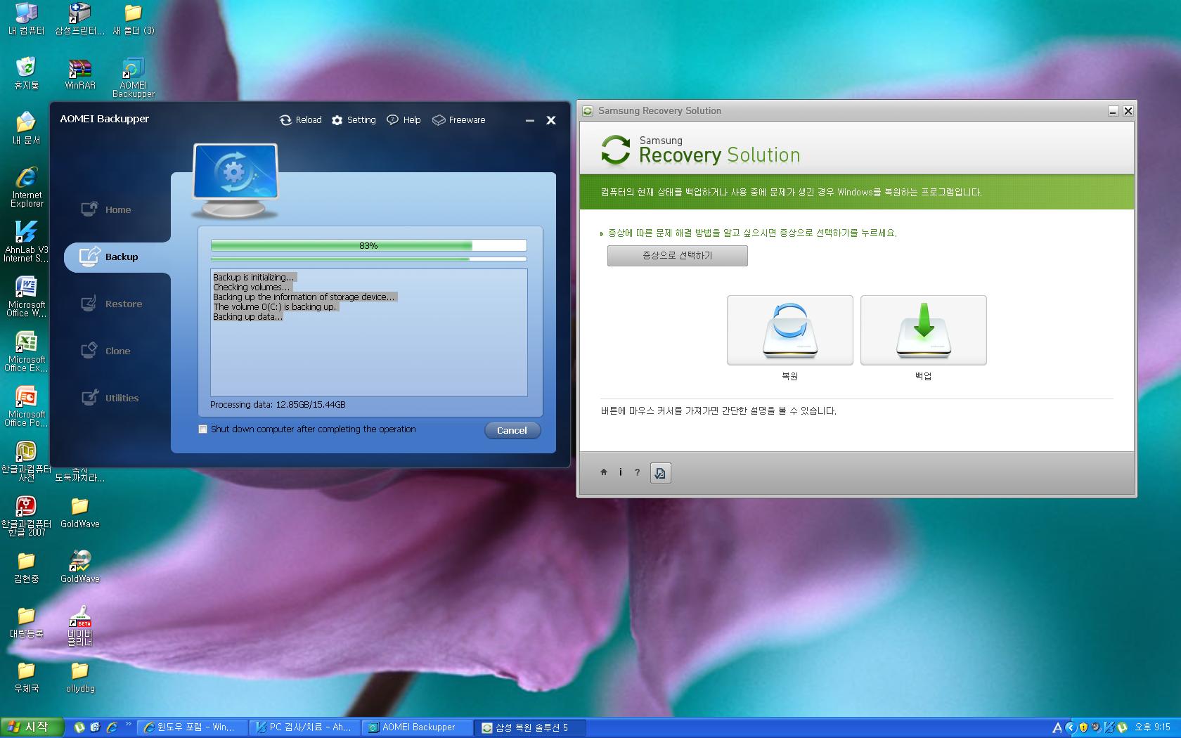Open the 내 문서 desktop folder

coord(27,129)
